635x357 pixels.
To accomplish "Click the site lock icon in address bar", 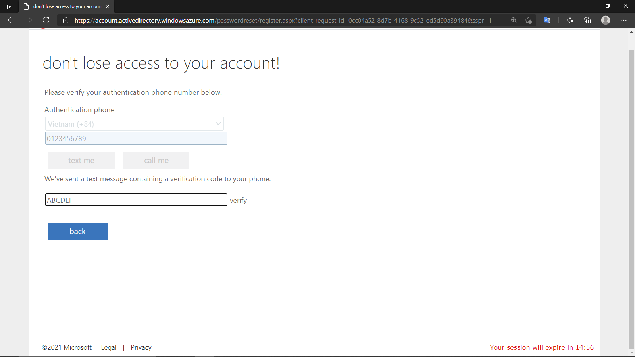I will (x=66, y=20).
